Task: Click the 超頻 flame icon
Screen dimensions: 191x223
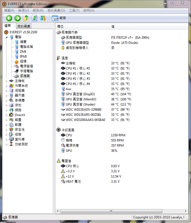Action: tap(17, 61)
